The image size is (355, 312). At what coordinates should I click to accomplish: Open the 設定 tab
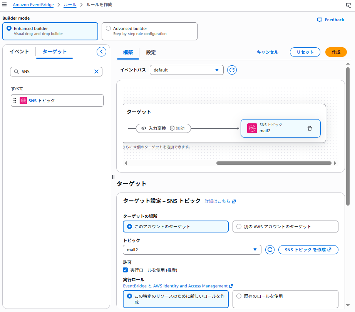(x=151, y=52)
